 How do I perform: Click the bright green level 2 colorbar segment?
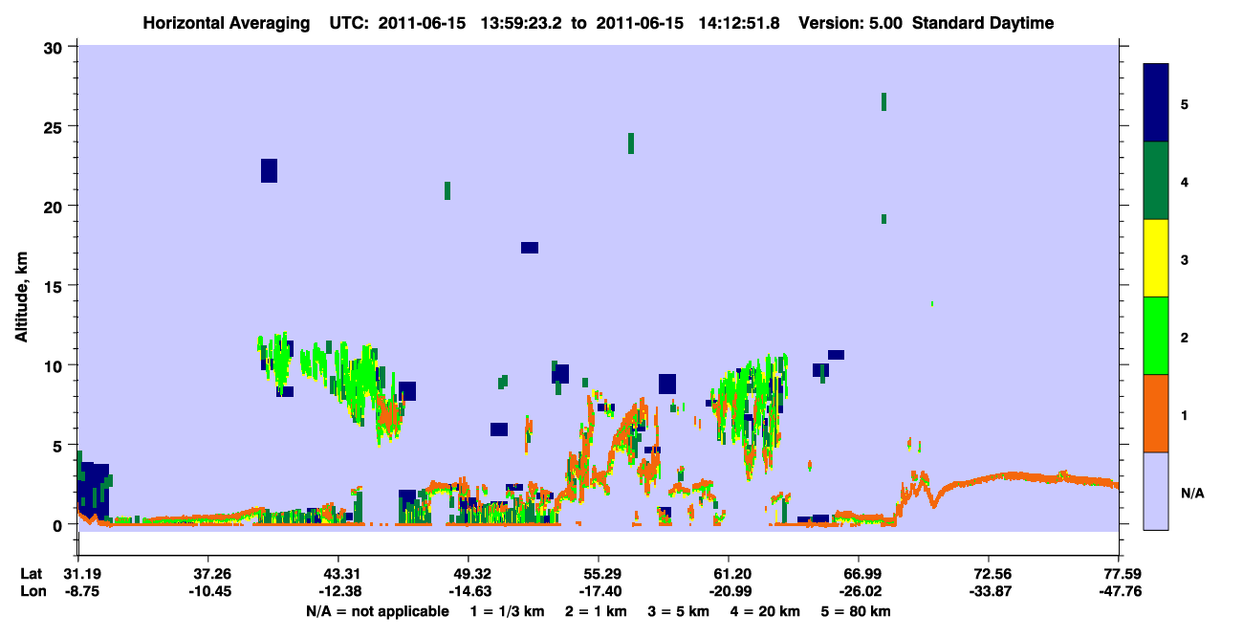point(1156,336)
